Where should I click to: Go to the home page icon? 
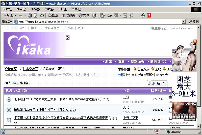42,16
